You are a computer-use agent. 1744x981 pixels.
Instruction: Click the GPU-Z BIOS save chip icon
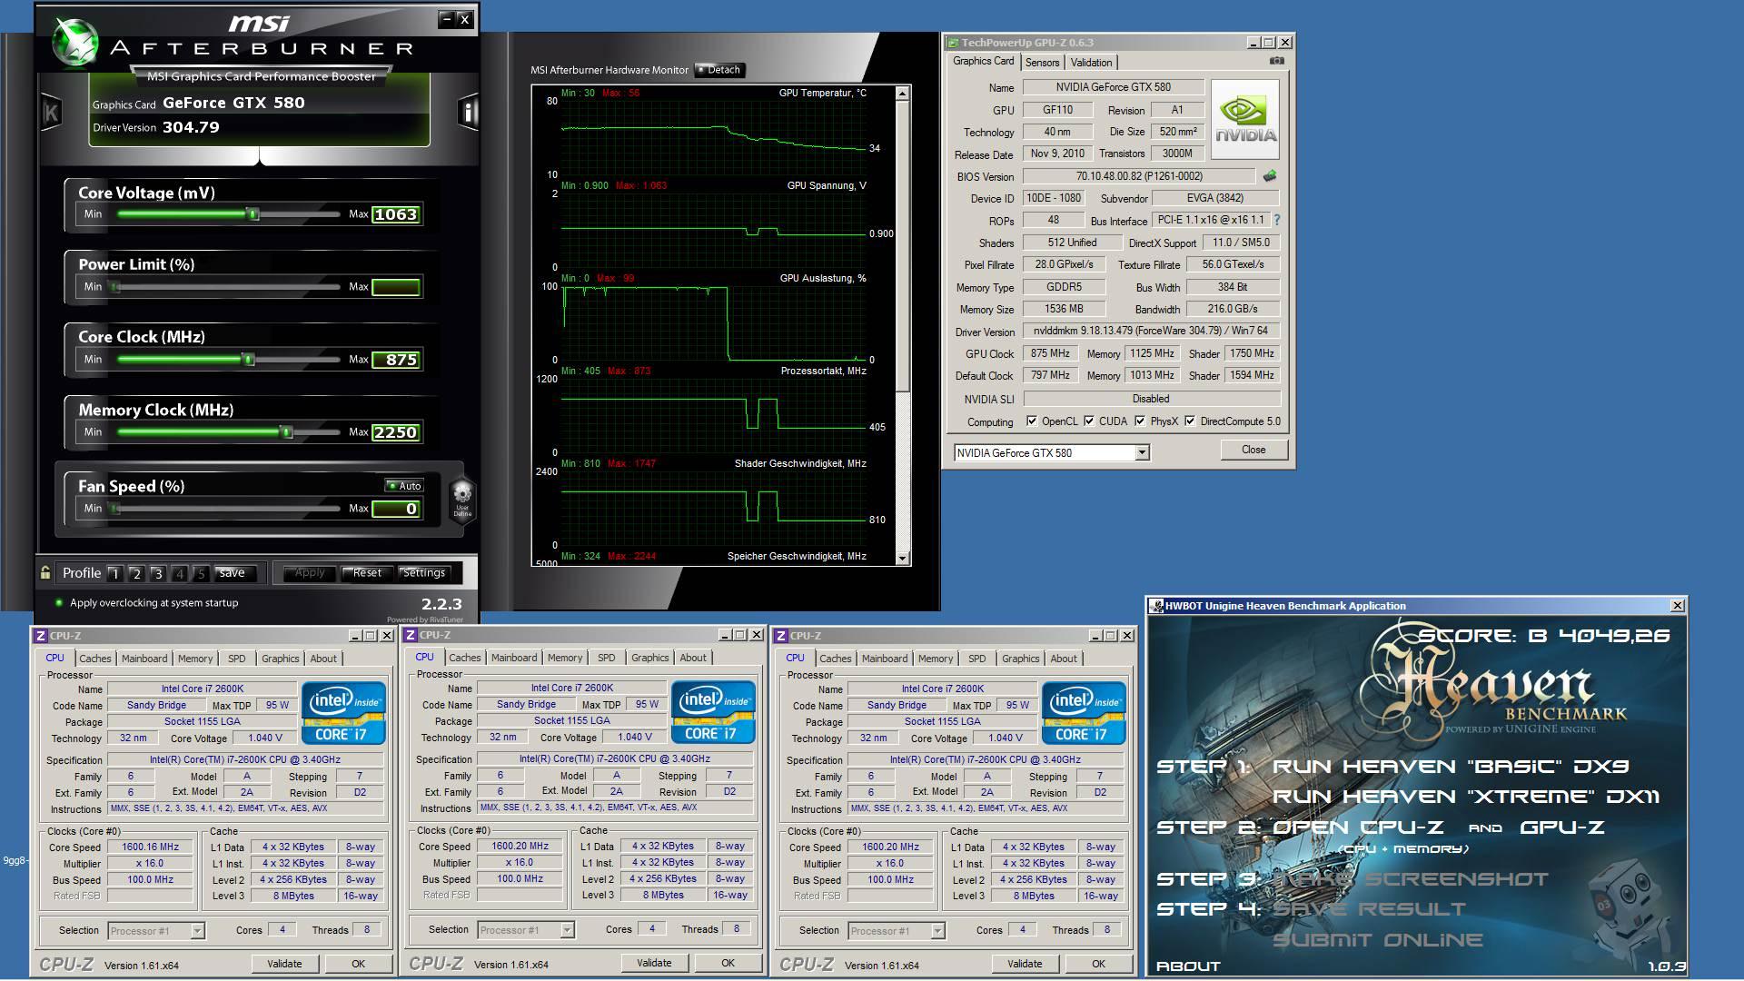point(1269,176)
